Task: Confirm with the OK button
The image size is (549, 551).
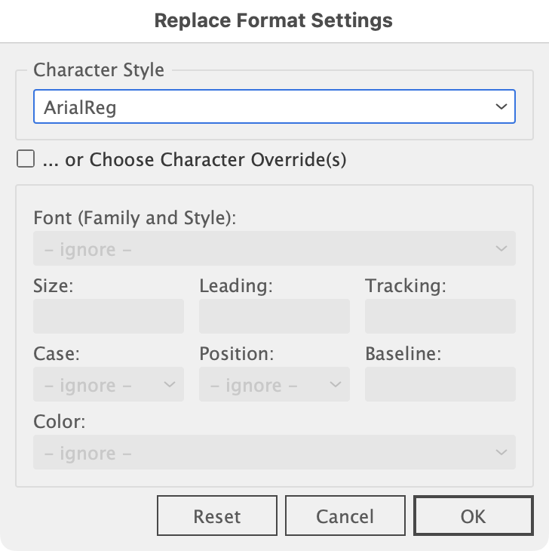Action: [x=474, y=516]
